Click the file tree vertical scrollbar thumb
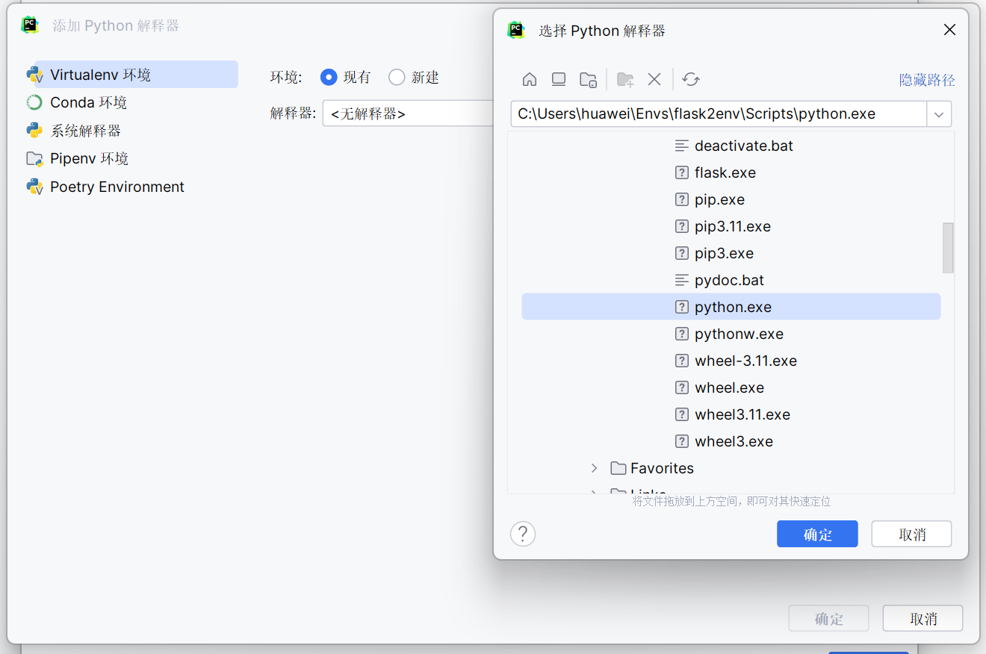The width and height of the screenshot is (986, 654). 949,247
